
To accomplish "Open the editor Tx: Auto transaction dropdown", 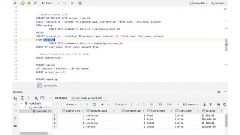I will click(48, 3).
